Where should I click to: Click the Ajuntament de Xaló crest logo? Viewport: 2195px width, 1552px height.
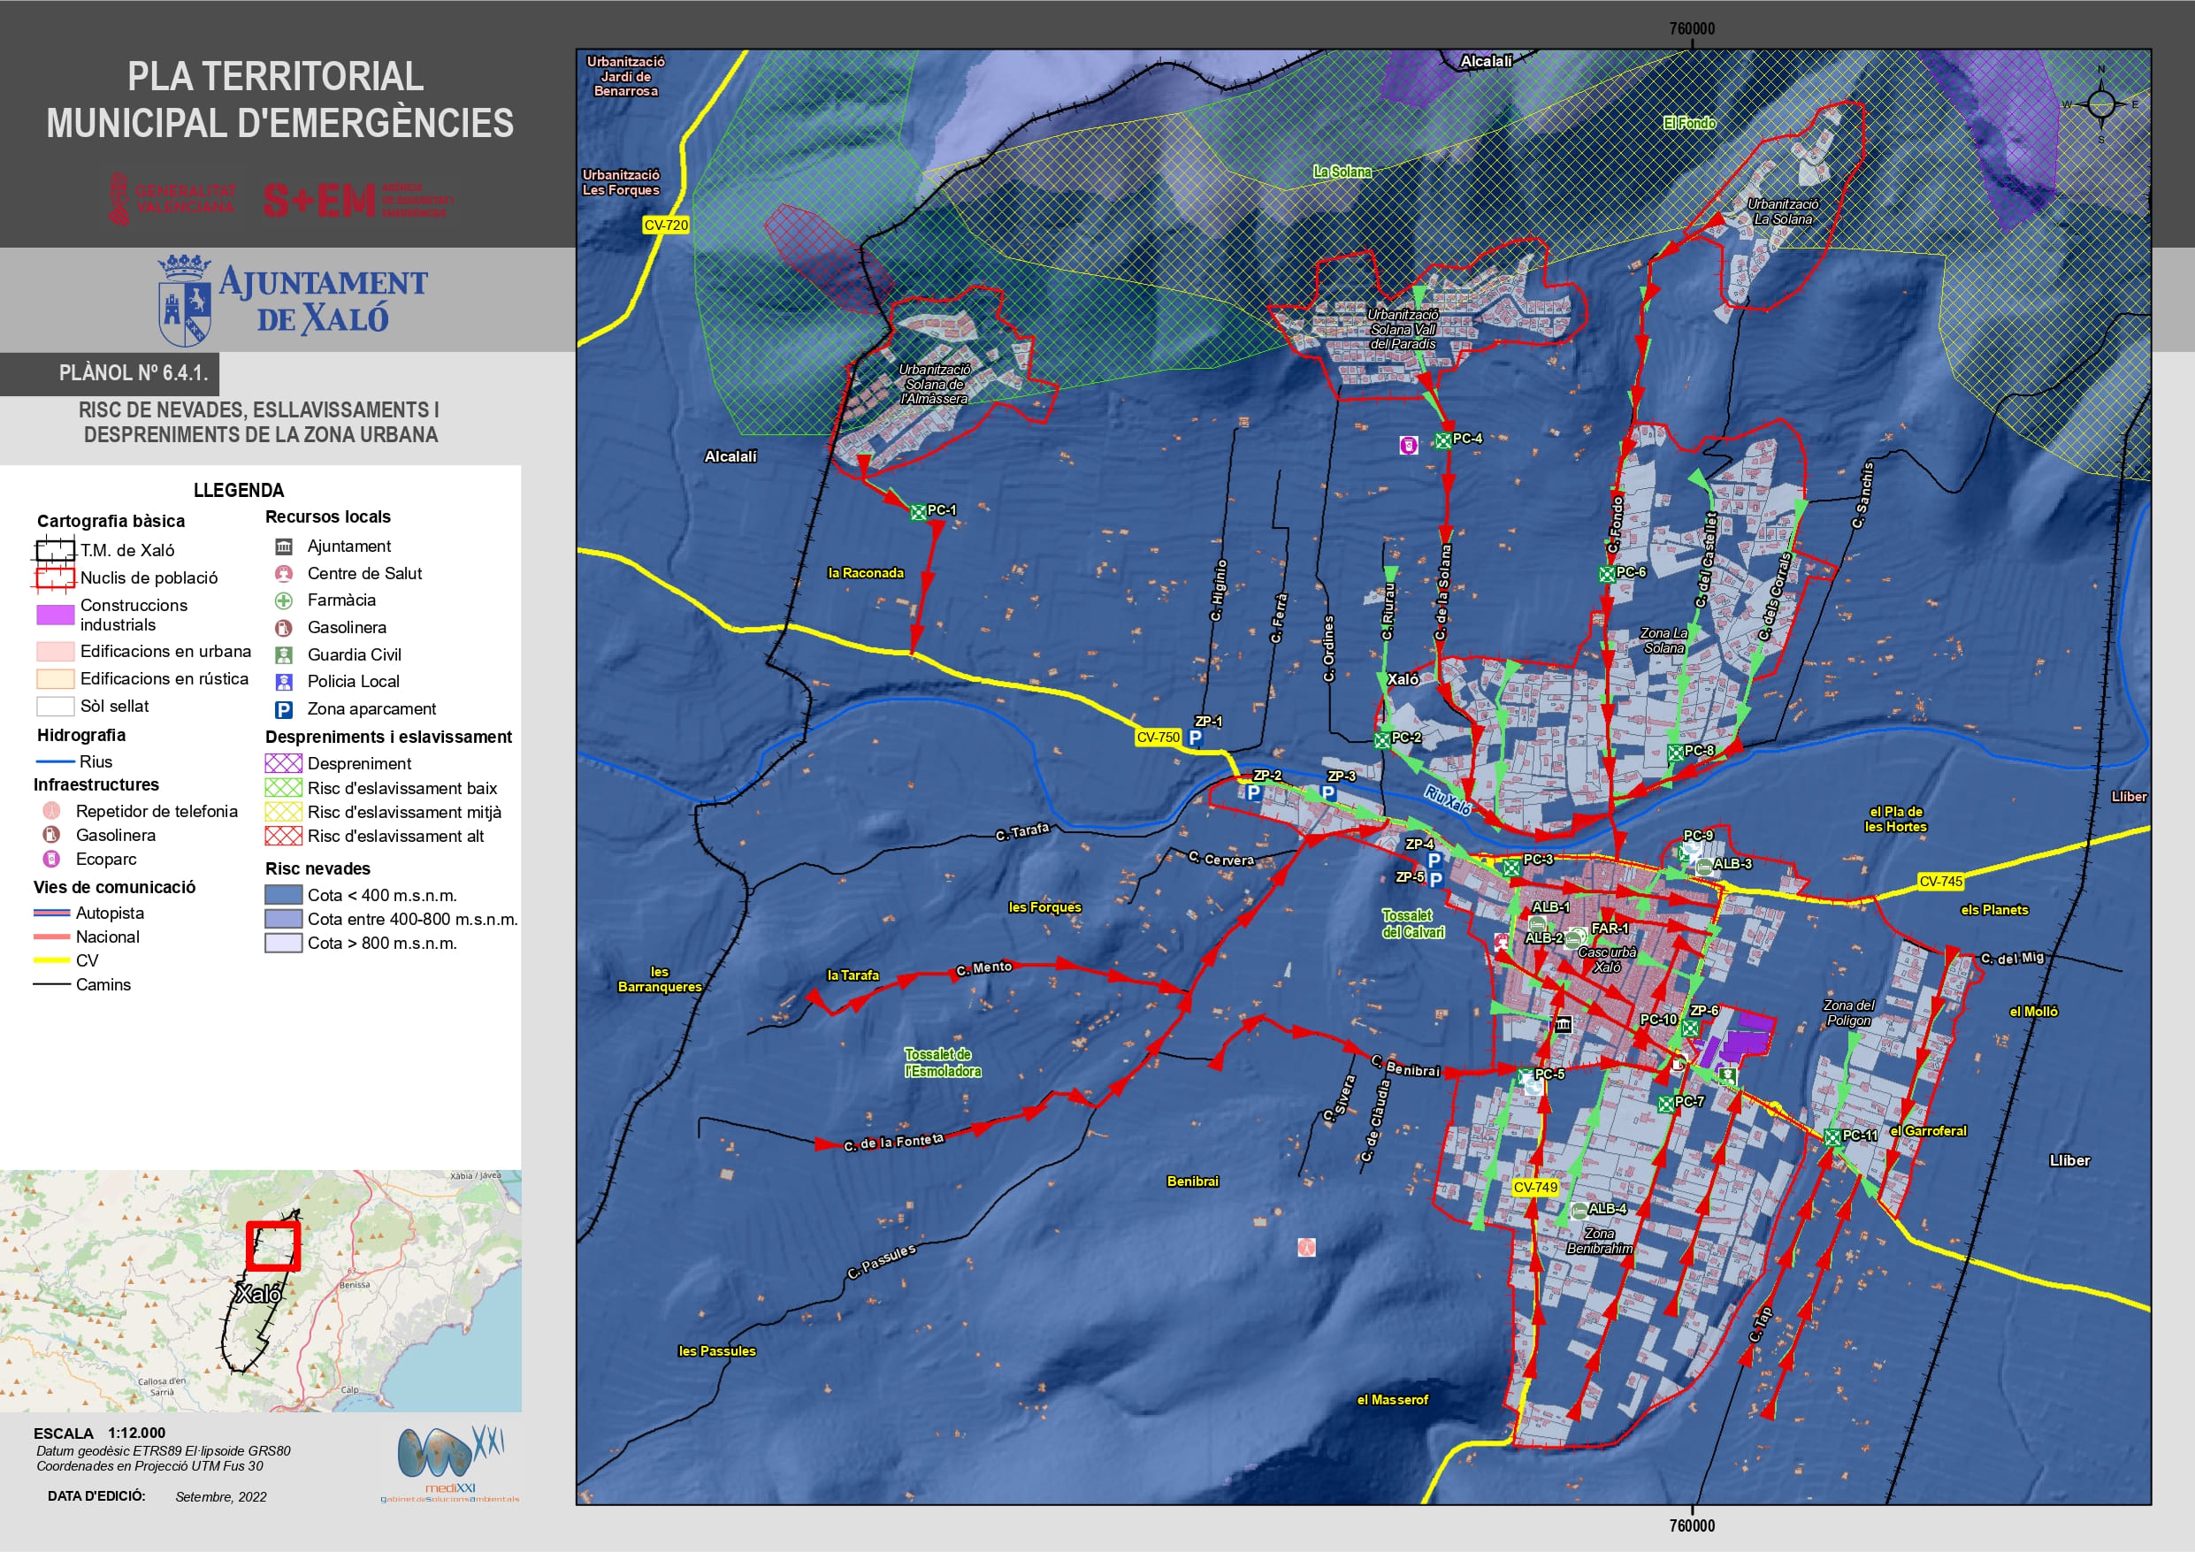coord(185,301)
